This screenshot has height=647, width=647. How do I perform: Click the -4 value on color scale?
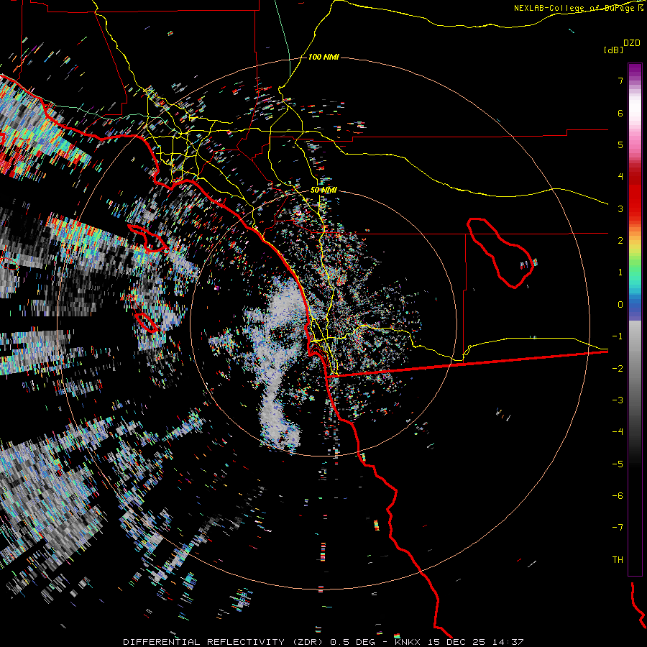(x=618, y=432)
